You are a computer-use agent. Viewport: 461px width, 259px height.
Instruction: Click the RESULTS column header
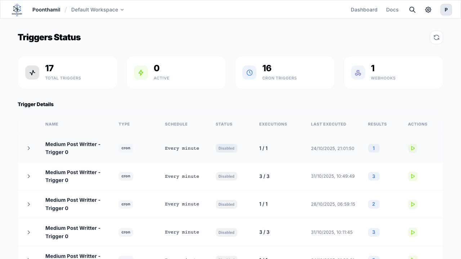[377, 124]
